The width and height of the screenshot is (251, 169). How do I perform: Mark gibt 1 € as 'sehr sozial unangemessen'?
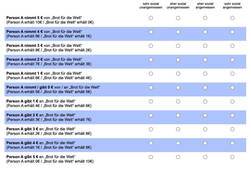point(151,101)
